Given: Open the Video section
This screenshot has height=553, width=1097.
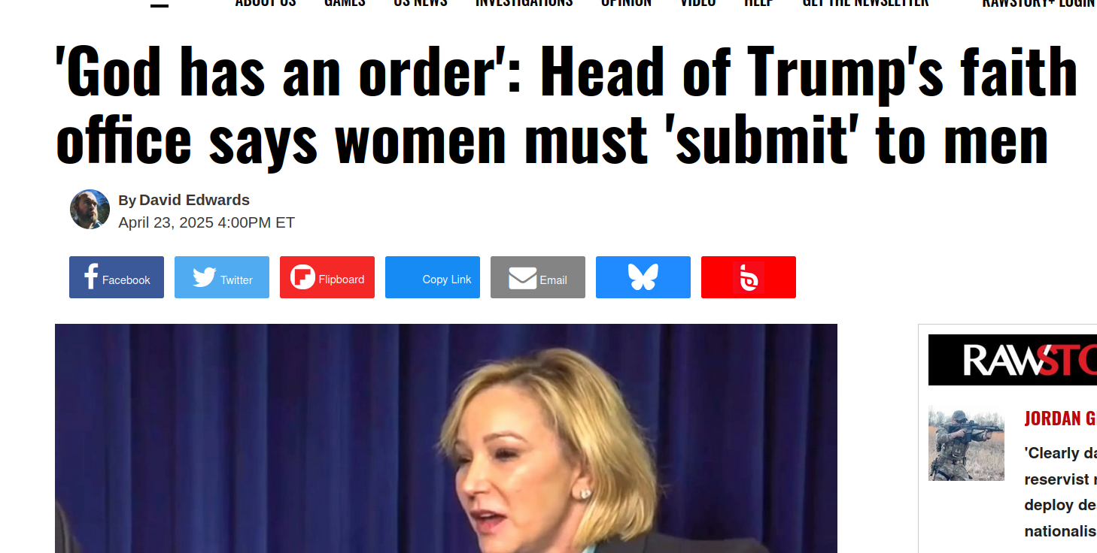Looking at the screenshot, I should 698,3.
